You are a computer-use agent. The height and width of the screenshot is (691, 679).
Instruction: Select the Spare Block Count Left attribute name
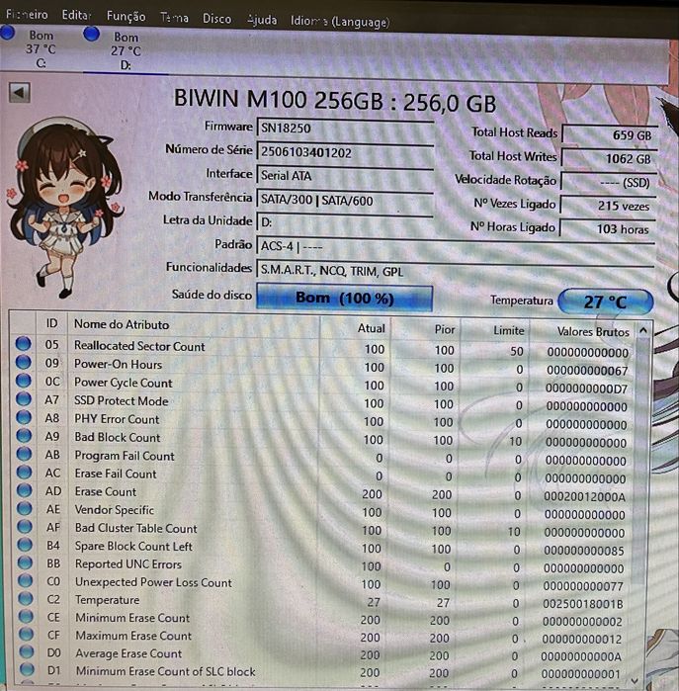133,547
